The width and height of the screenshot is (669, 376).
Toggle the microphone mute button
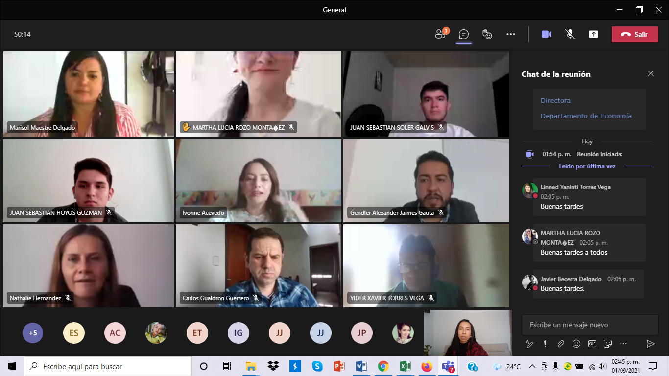570,34
